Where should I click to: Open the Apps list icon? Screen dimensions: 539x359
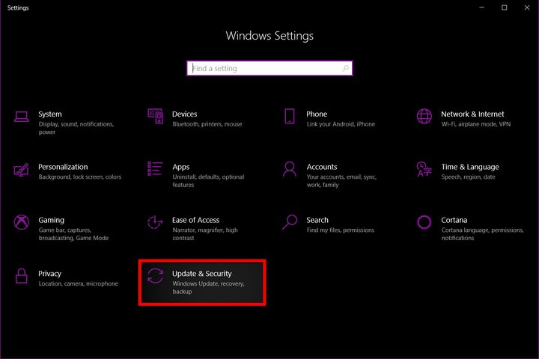coord(155,169)
